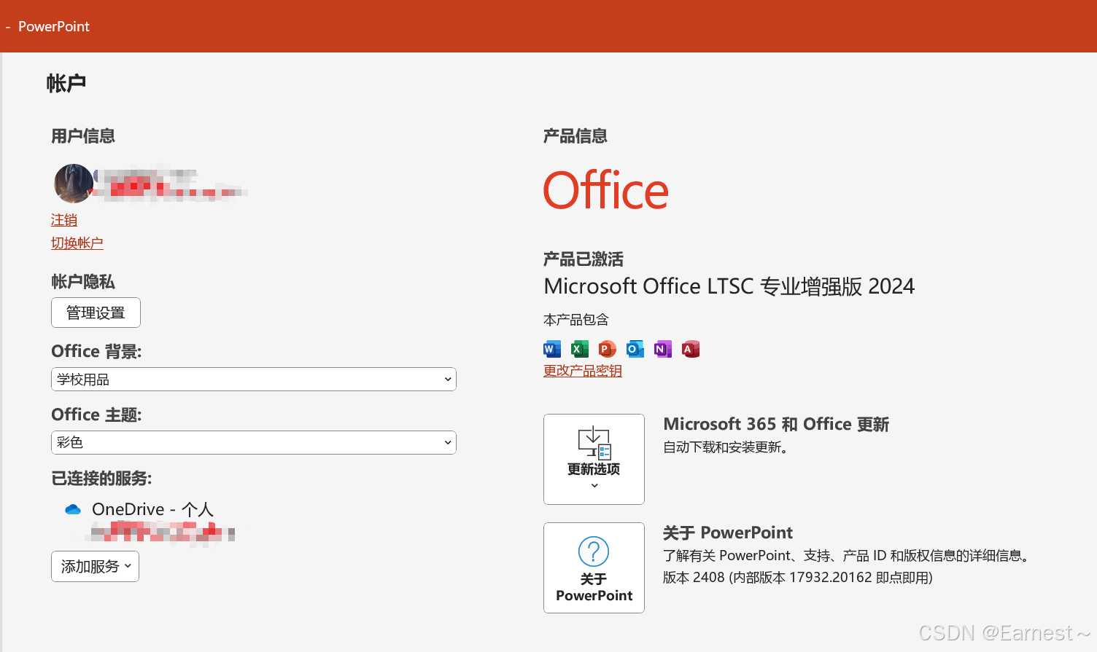1097x652 pixels.
Task: Click the Excel app icon
Action: click(x=580, y=349)
